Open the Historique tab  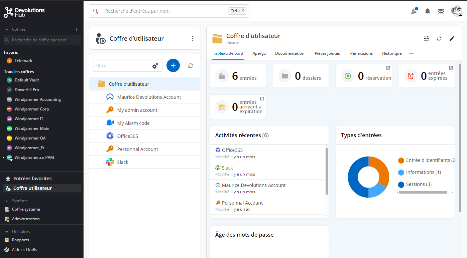click(x=392, y=53)
